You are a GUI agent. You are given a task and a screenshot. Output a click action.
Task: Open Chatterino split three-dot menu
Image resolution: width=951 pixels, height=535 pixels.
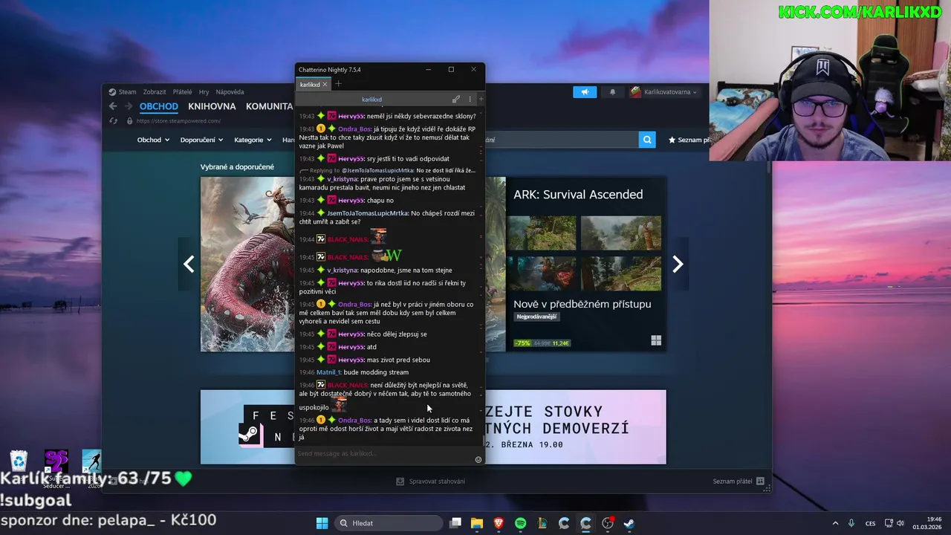tap(470, 99)
